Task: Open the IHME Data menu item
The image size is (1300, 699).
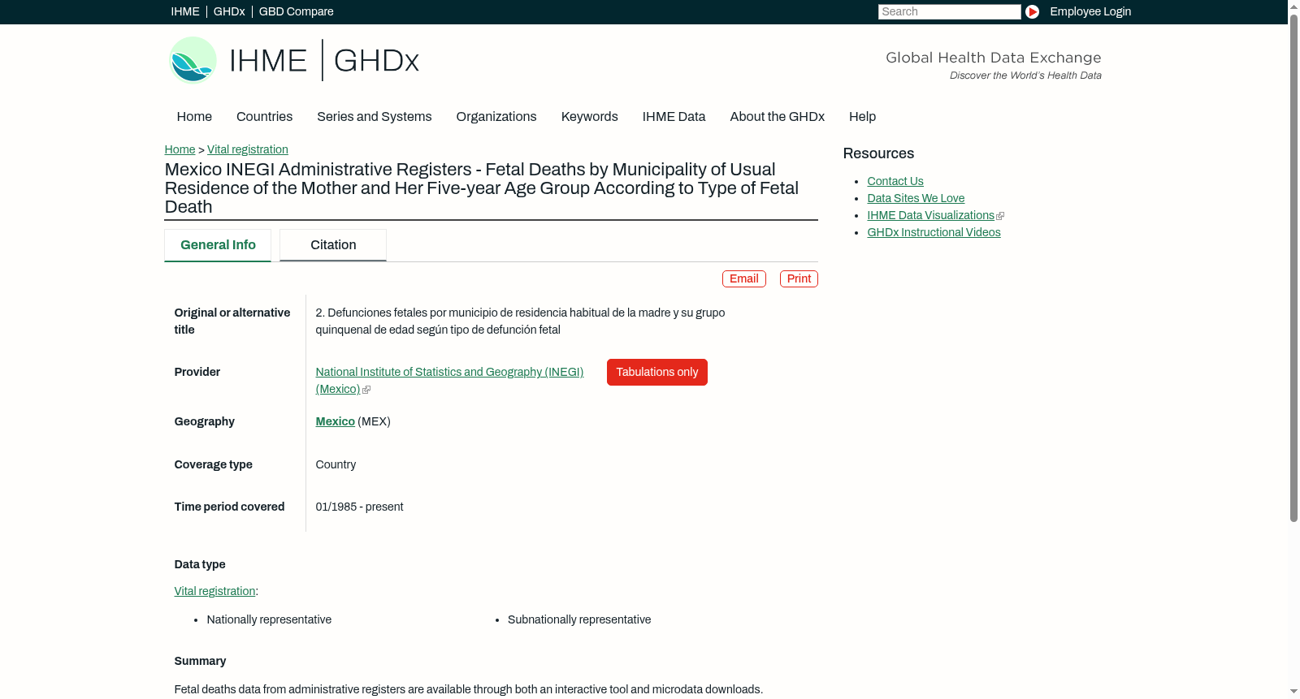Action: click(674, 117)
